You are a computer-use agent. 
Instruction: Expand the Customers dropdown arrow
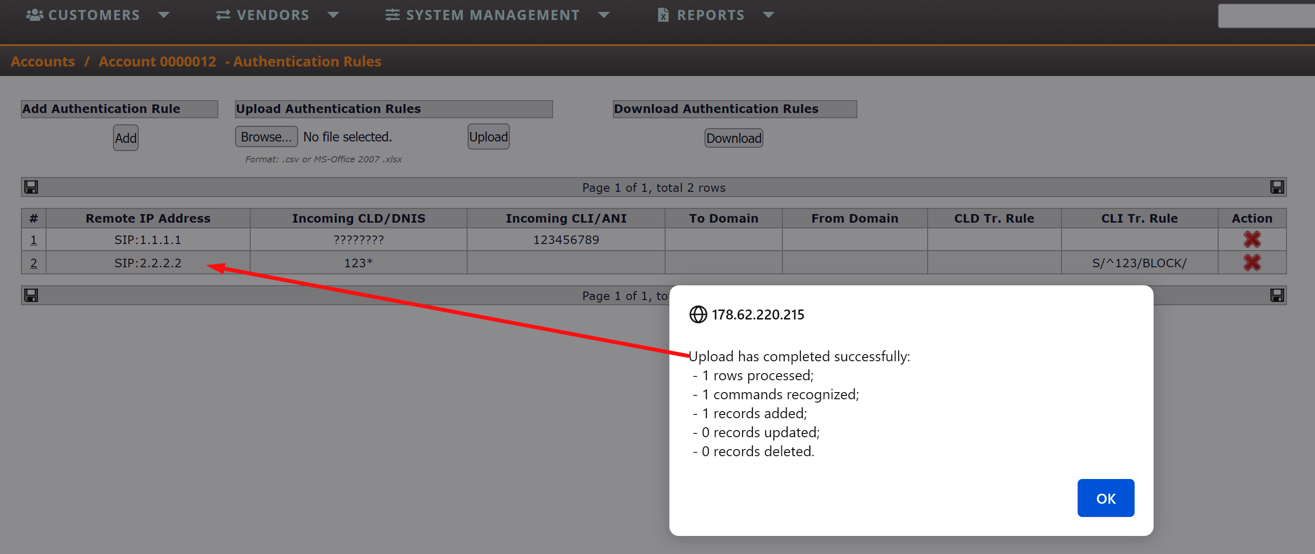tap(163, 15)
